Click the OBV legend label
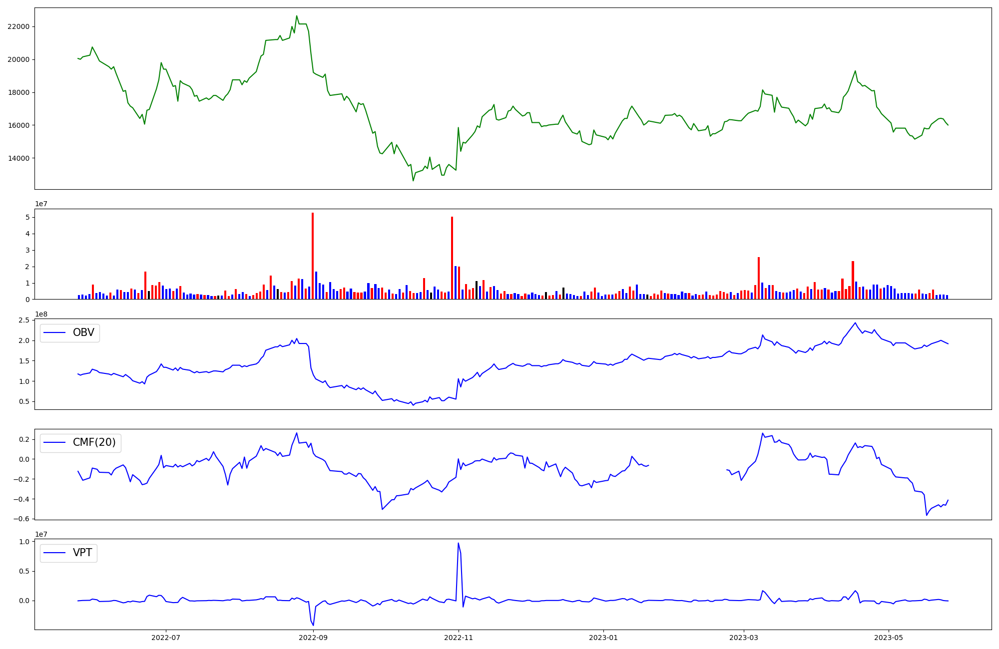 pyautogui.click(x=83, y=332)
